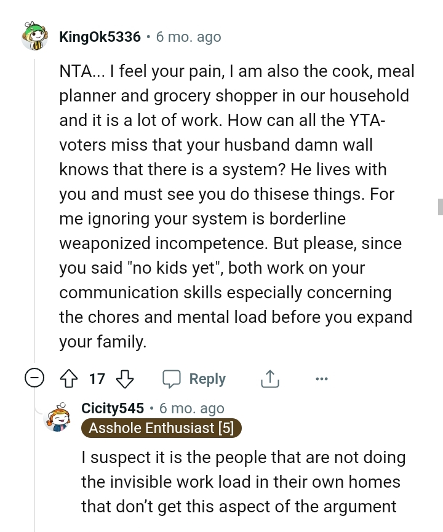Click the timestamp next to KingOk5336
The width and height of the screenshot is (443, 532).
click(x=188, y=37)
